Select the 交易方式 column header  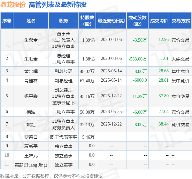point(181,20)
